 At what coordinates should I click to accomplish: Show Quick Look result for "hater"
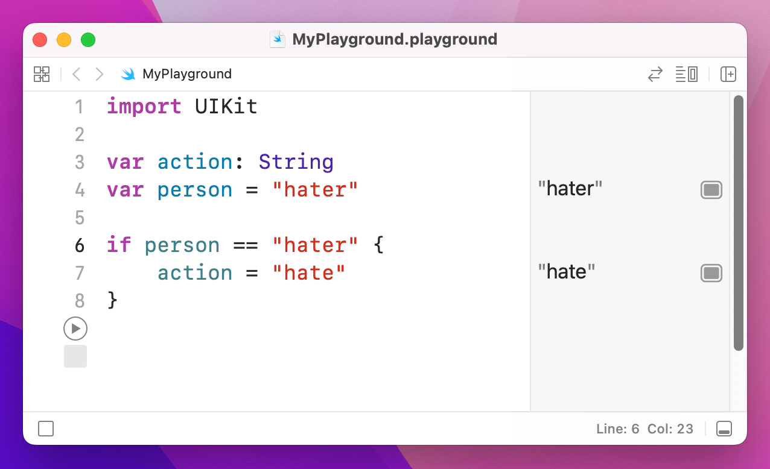click(711, 190)
